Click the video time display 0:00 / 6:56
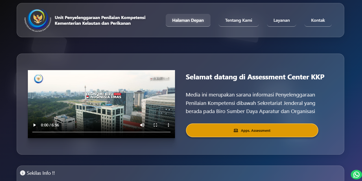 (50, 125)
